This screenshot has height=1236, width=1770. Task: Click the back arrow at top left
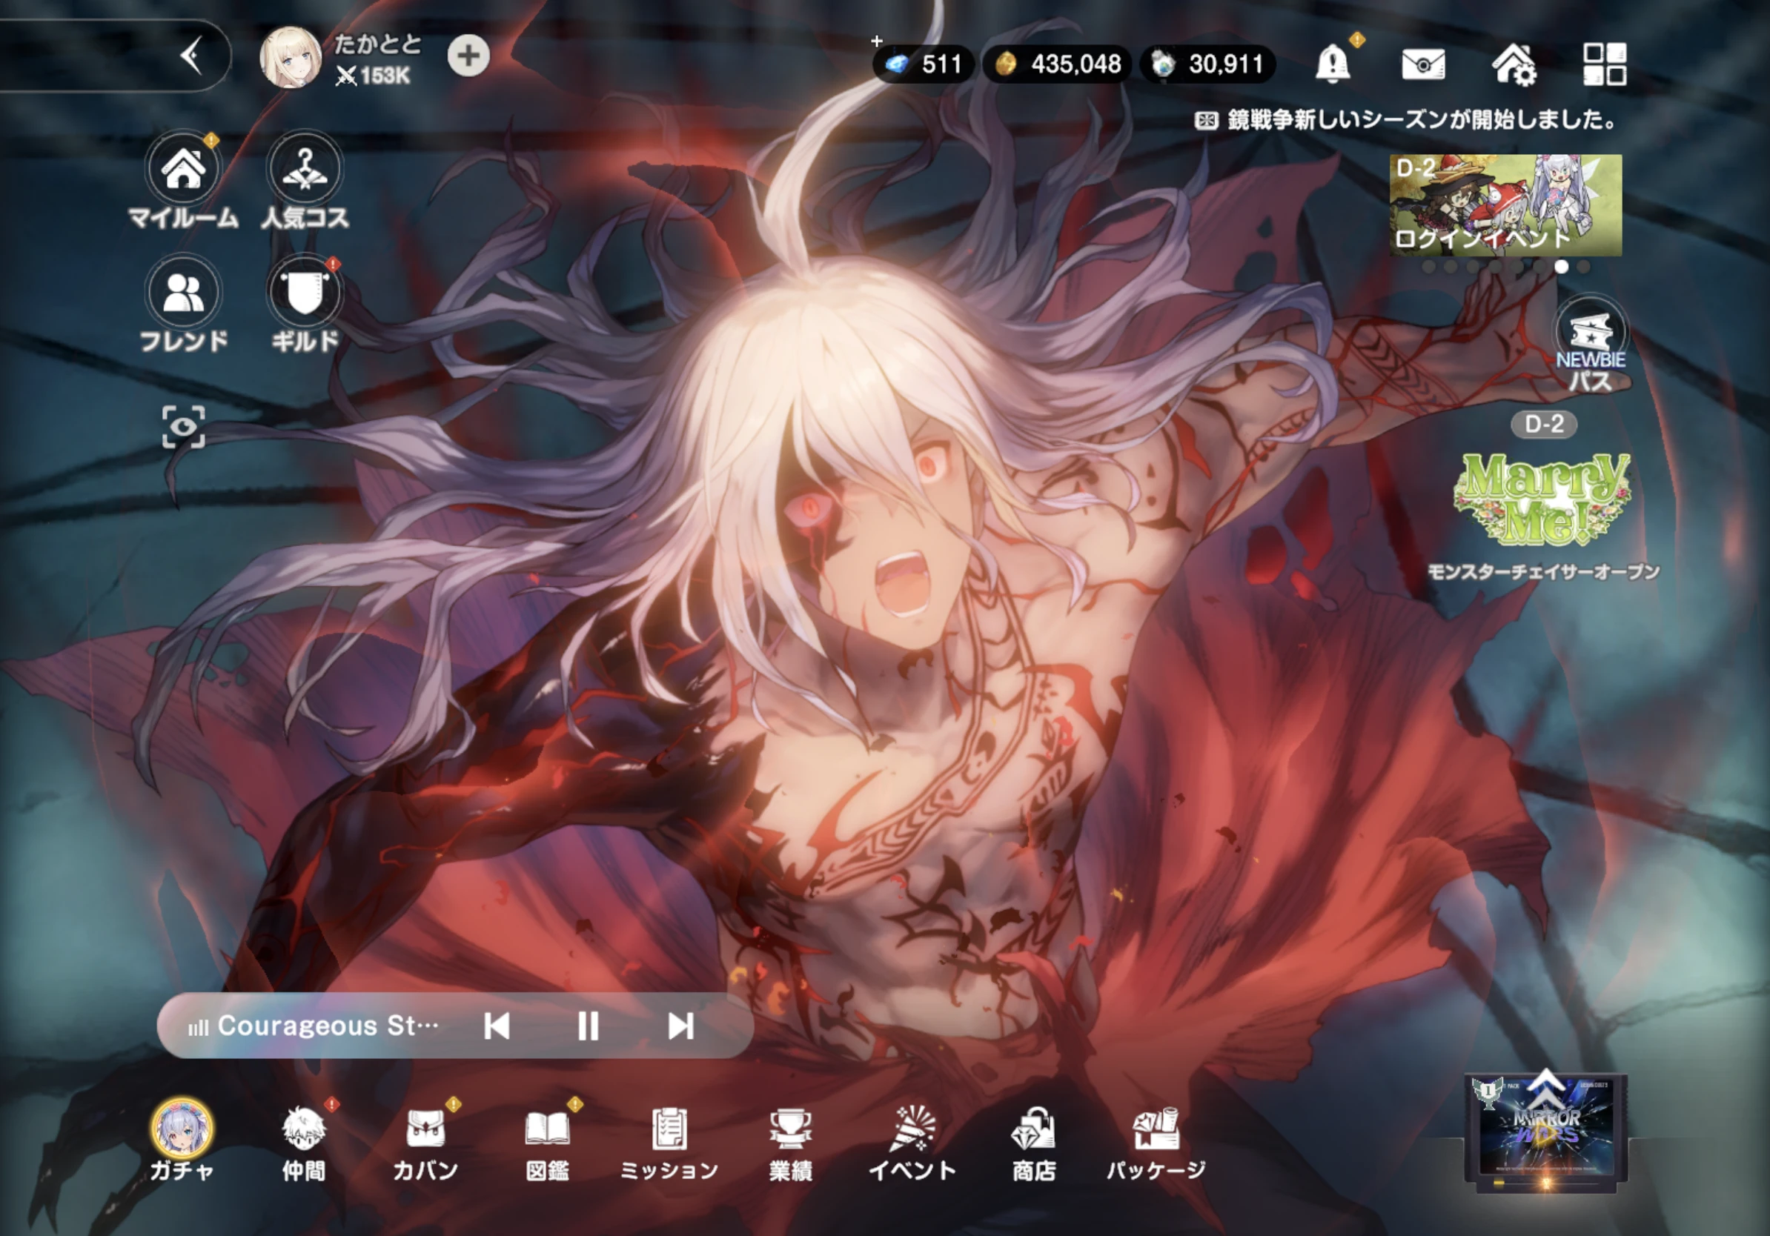190,56
